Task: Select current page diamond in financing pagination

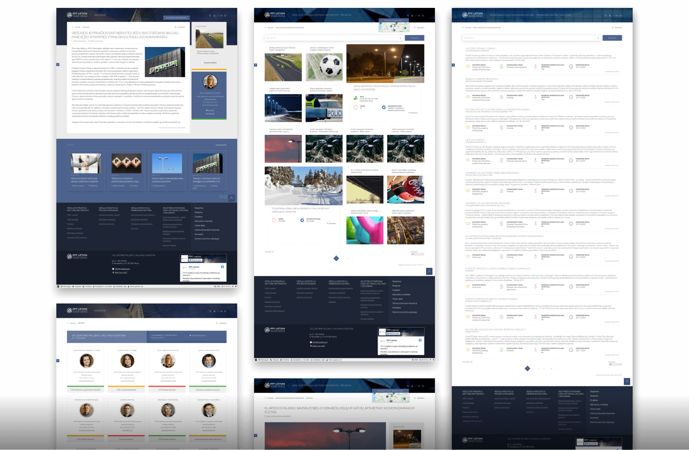Action: [528, 368]
